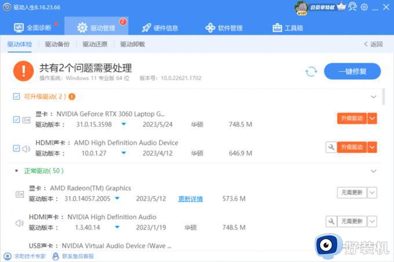Click the monitor icon on 全面诊断 tab

click(x=19, y=28)
